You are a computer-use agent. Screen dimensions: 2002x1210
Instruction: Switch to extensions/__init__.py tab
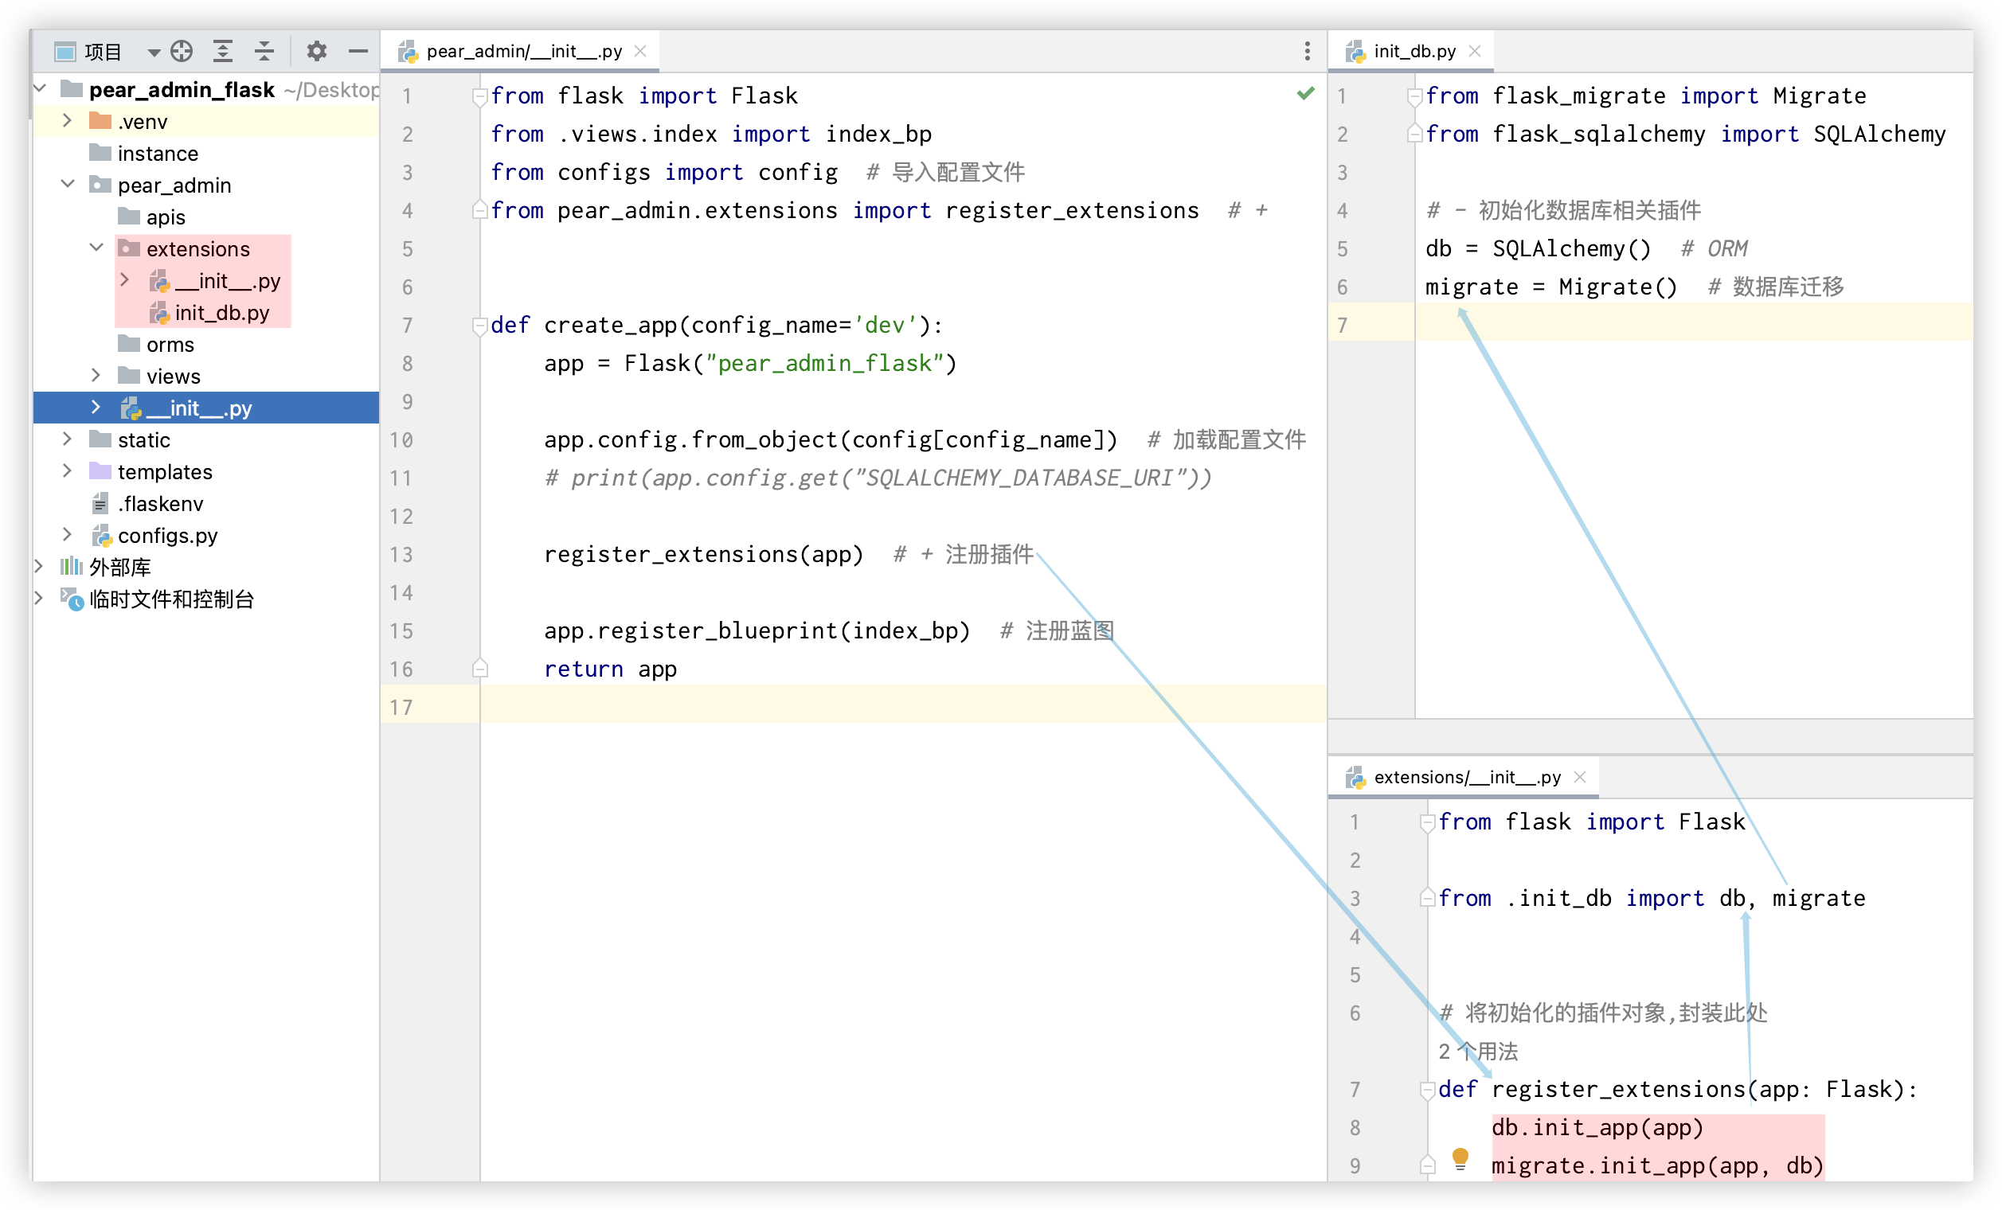(x=1467, y=777)
